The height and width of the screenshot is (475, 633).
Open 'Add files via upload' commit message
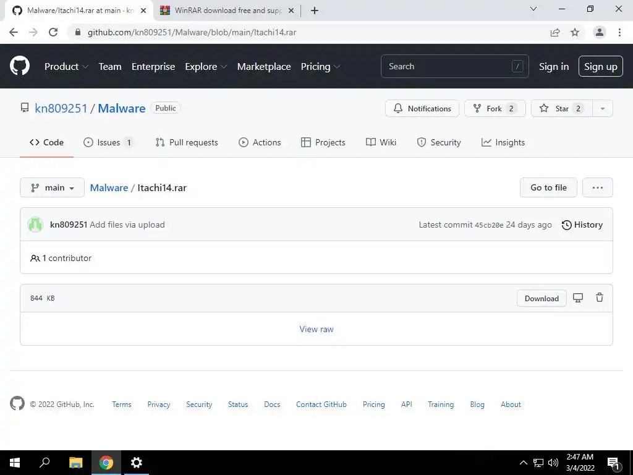click(x=127, y=225)
